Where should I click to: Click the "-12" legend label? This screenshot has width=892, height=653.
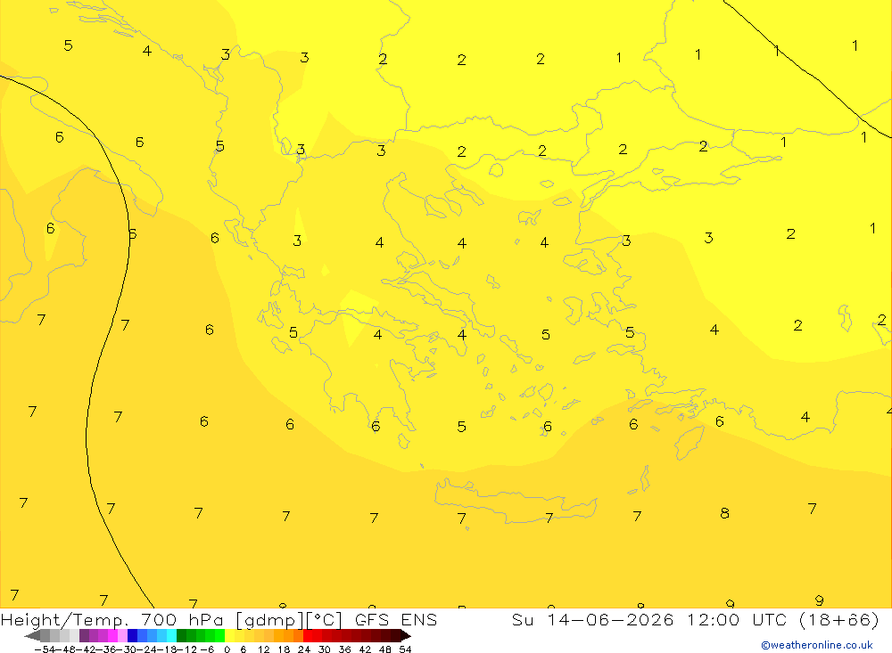(x=186, y=649)
